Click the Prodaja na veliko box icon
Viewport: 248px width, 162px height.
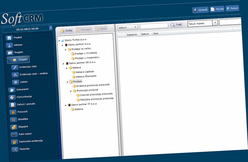point(69,49)
